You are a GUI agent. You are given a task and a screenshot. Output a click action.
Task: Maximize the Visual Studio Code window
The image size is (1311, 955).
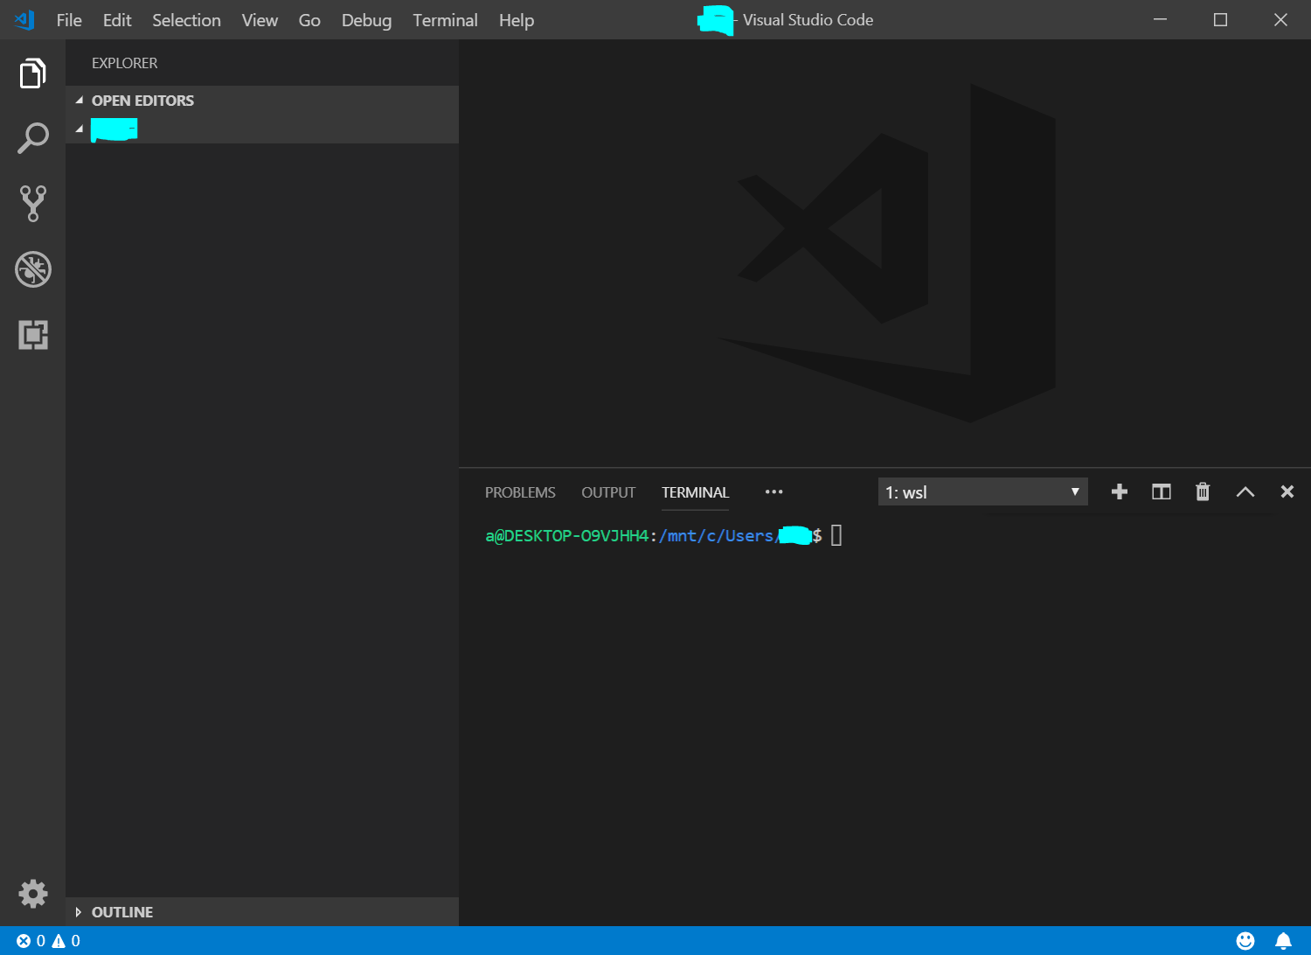coord(1220,19)
